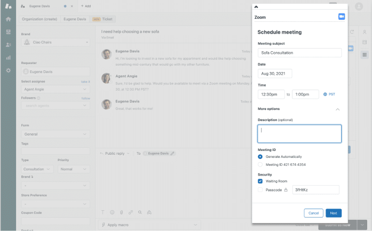Open the Type dropdown showing Consultation
The image size is (372, 231).
pyautogui.click(x=37, y=169)
